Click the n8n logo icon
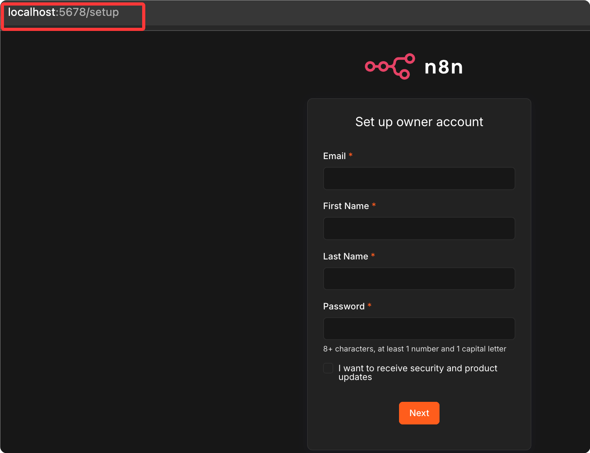Screen dimensions: 590x453 (390, 67)
